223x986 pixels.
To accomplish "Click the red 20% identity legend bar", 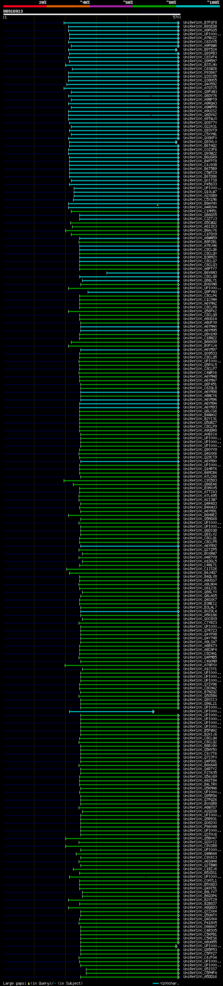I will (25, 7).
